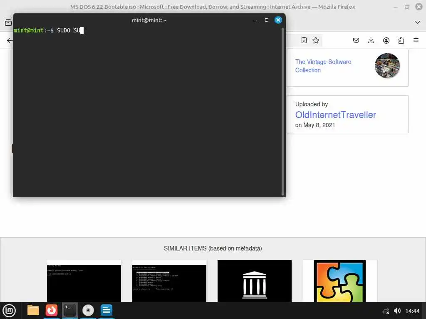The width and height of the screenshot is (426, 319).
Task: Select the Terminal taskbar icon
Action: [x=69, y=310]
